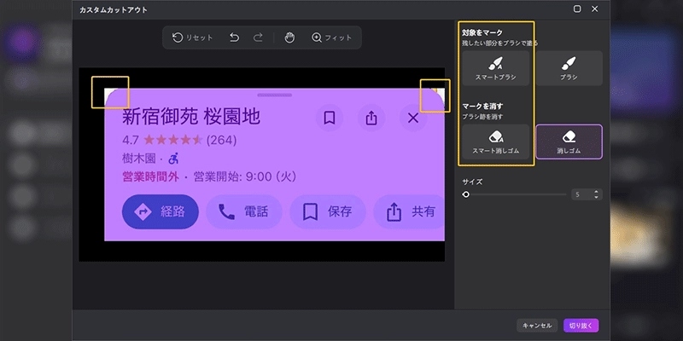The height and width of the screenshot is (341, 683).
Task: Click the サイズ slider handle
Action: point(466,194)
